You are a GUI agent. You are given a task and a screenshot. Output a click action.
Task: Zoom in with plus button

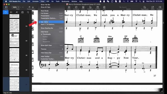[23, 7]
